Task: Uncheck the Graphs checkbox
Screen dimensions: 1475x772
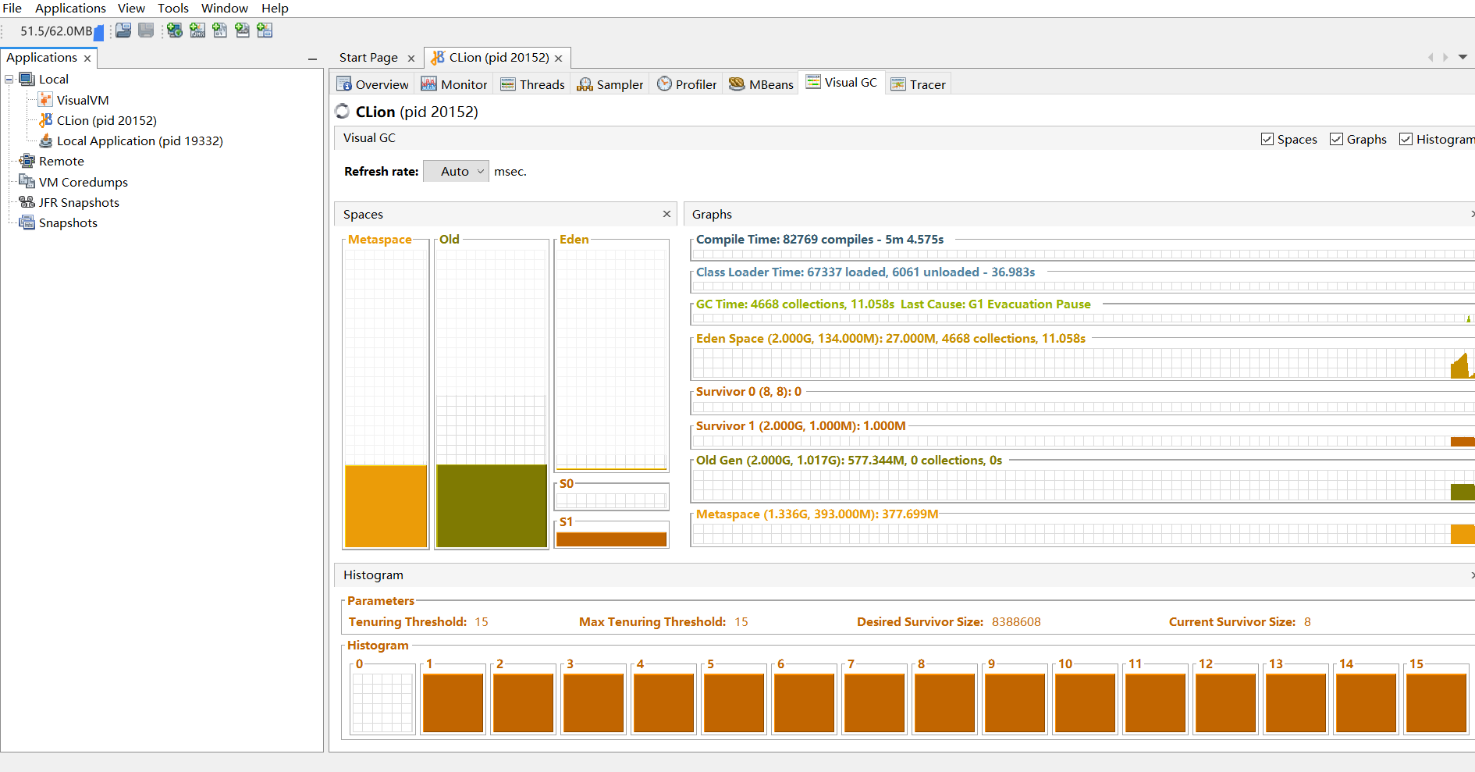Action: point(1337,139)
